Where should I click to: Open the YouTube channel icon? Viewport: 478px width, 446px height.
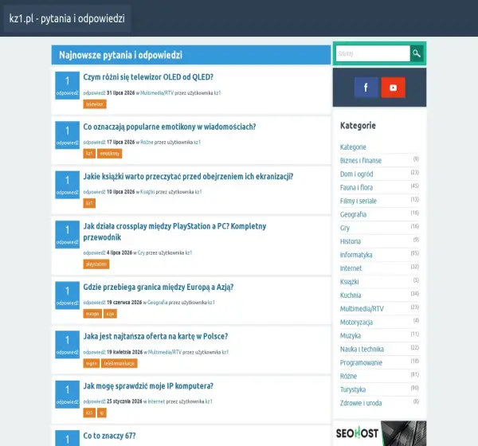coord(394,88)
